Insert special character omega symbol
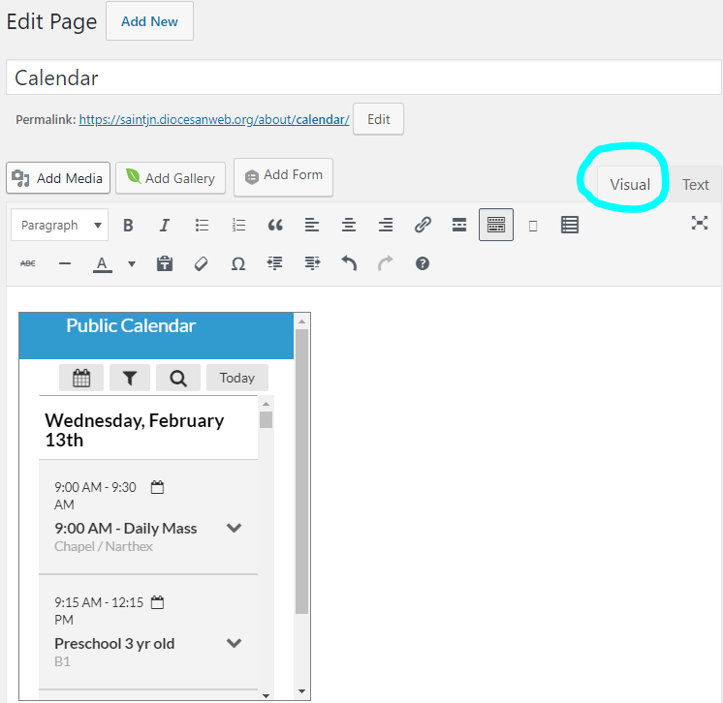The image size is (723, 703). pyautogui.click(x=237, y=263)
